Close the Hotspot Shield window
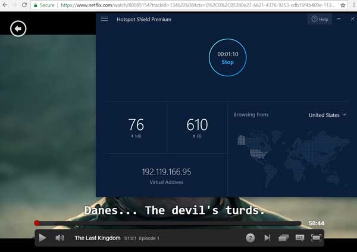357x252 pixels. 352,19
